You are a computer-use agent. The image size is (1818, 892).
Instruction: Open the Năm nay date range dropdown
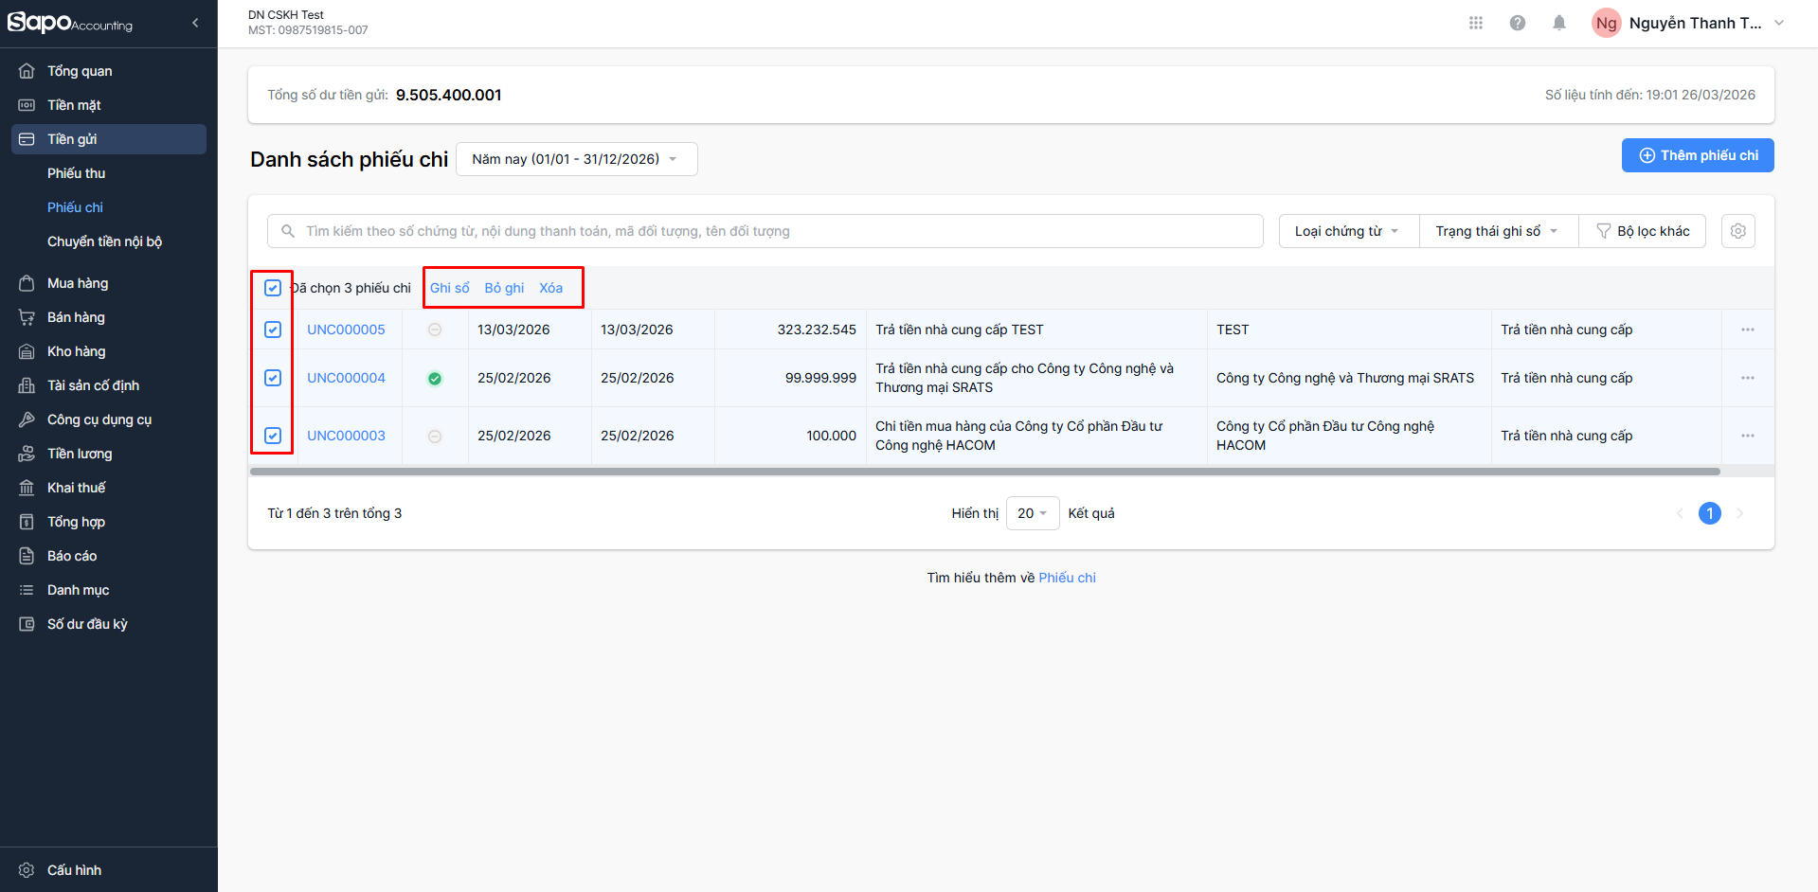(576, 159)
